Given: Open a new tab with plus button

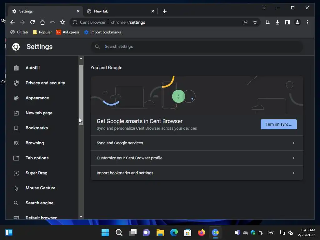Looking at the screenshot, I should 165,11.
